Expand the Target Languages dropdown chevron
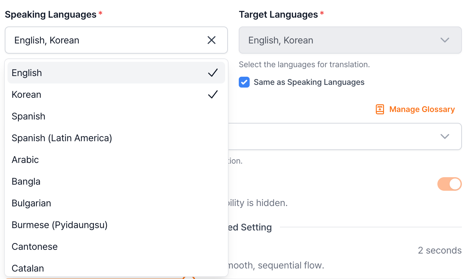 (x=445, y=40)
